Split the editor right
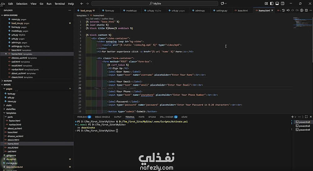The height and width of the screenshot is (171, 313). (306, 10)
